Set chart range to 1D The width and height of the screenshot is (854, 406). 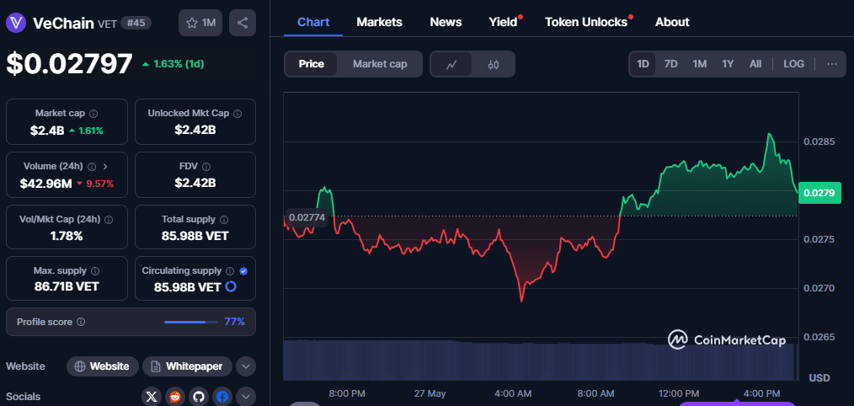click(643, 64)
